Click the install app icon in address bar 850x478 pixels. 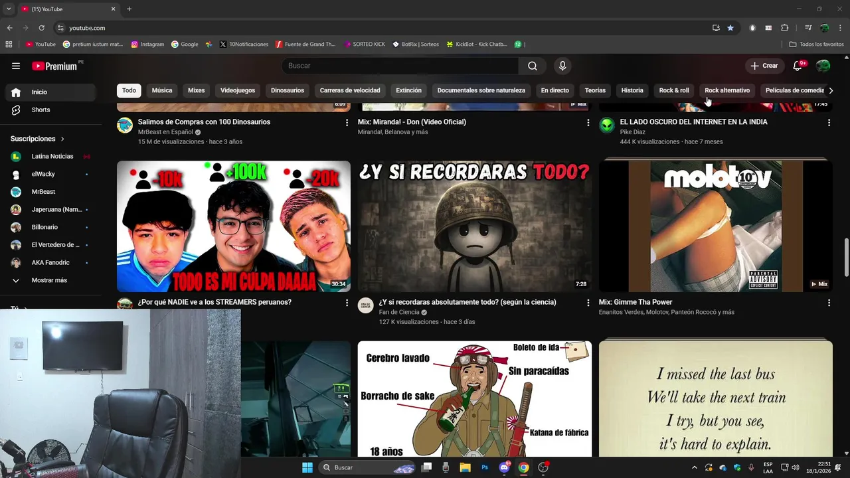pos(716,28)
